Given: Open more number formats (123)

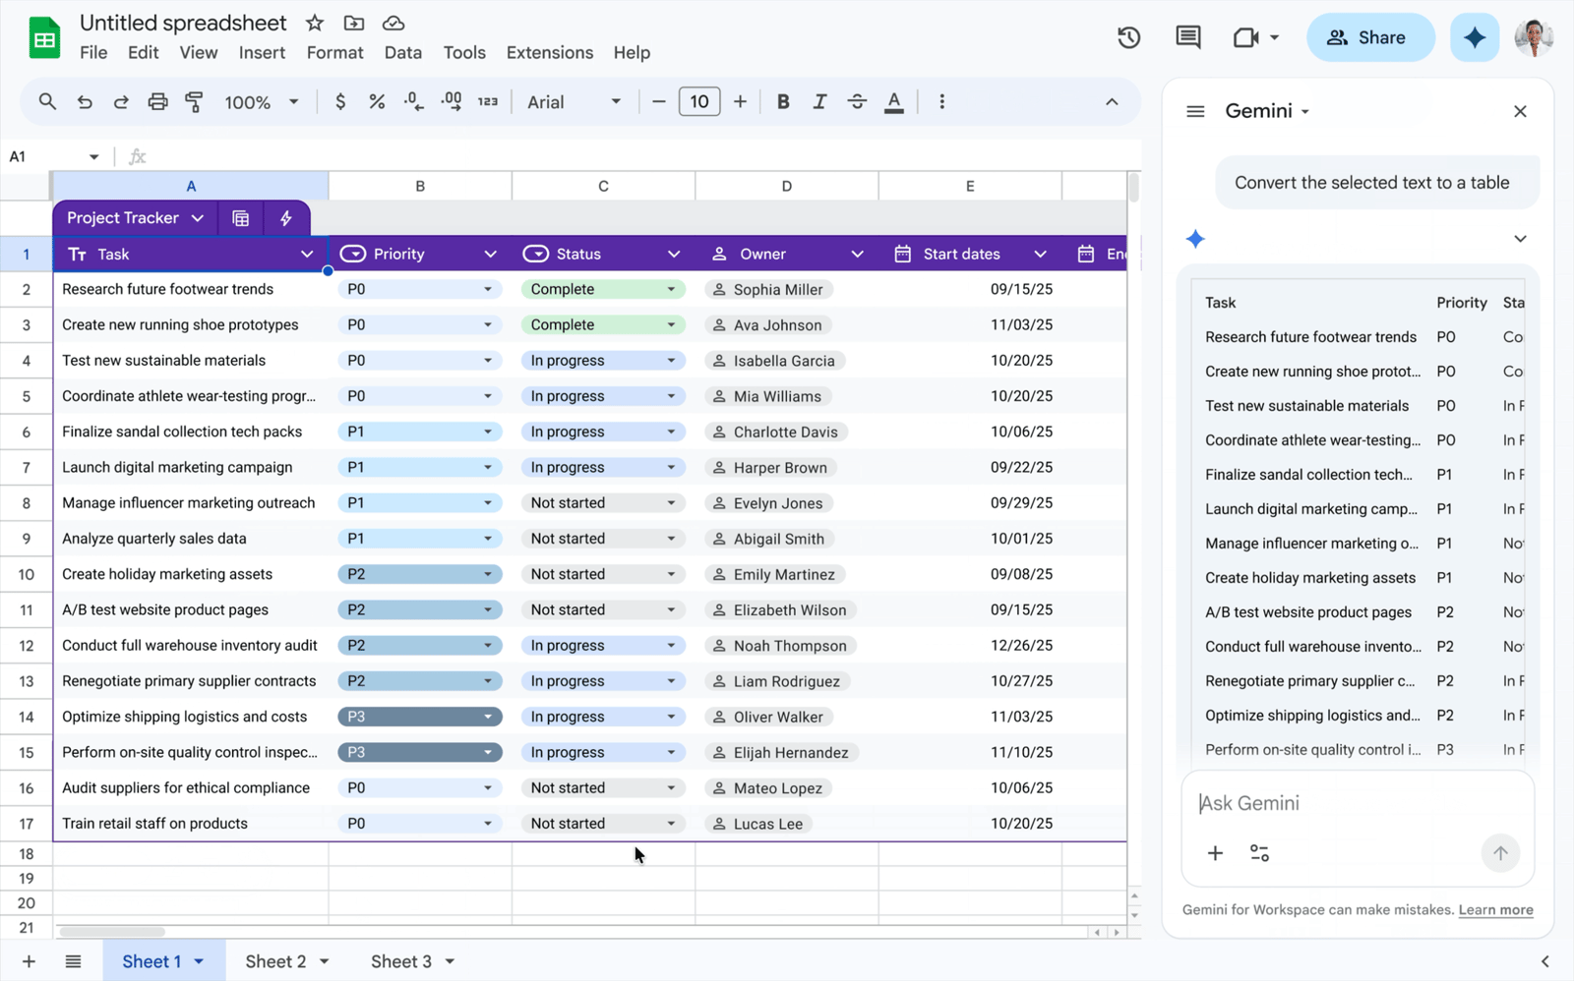Looking at the screenshot, I should tap(488, 101).
